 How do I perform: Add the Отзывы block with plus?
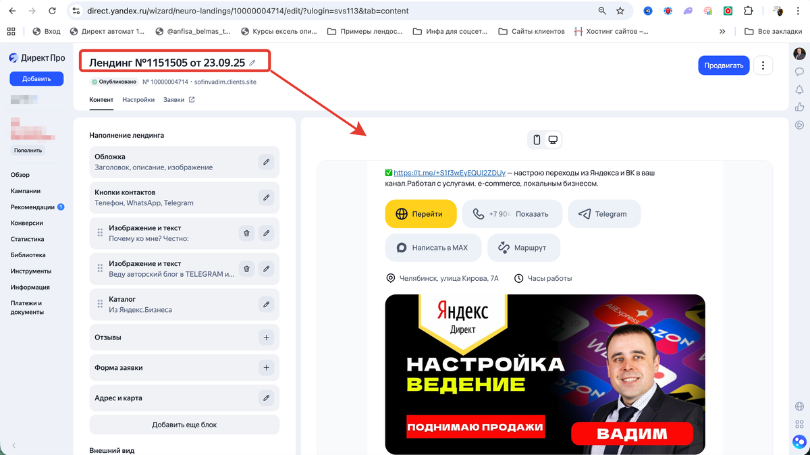[267, 338]
